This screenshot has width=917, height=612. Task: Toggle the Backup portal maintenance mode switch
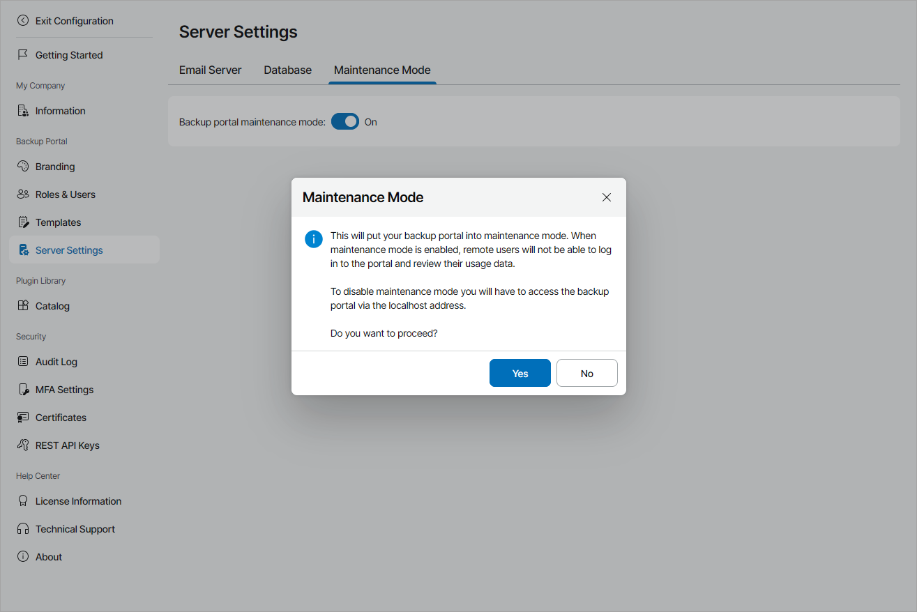tap(345, 121)
